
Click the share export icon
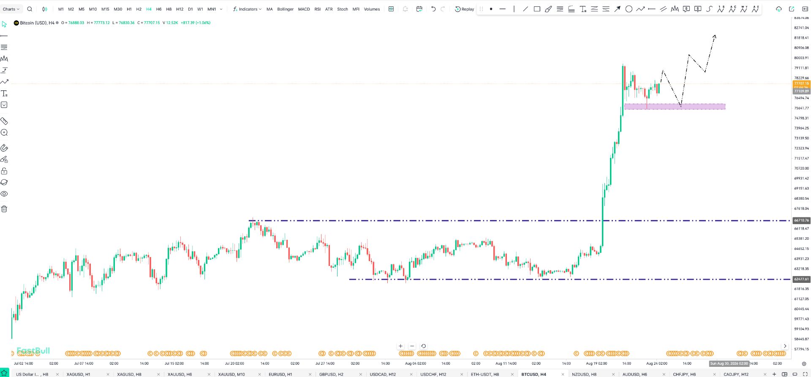click(792, 9)
